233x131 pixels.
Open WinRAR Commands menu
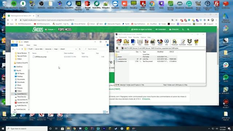[x=123, y=37]
